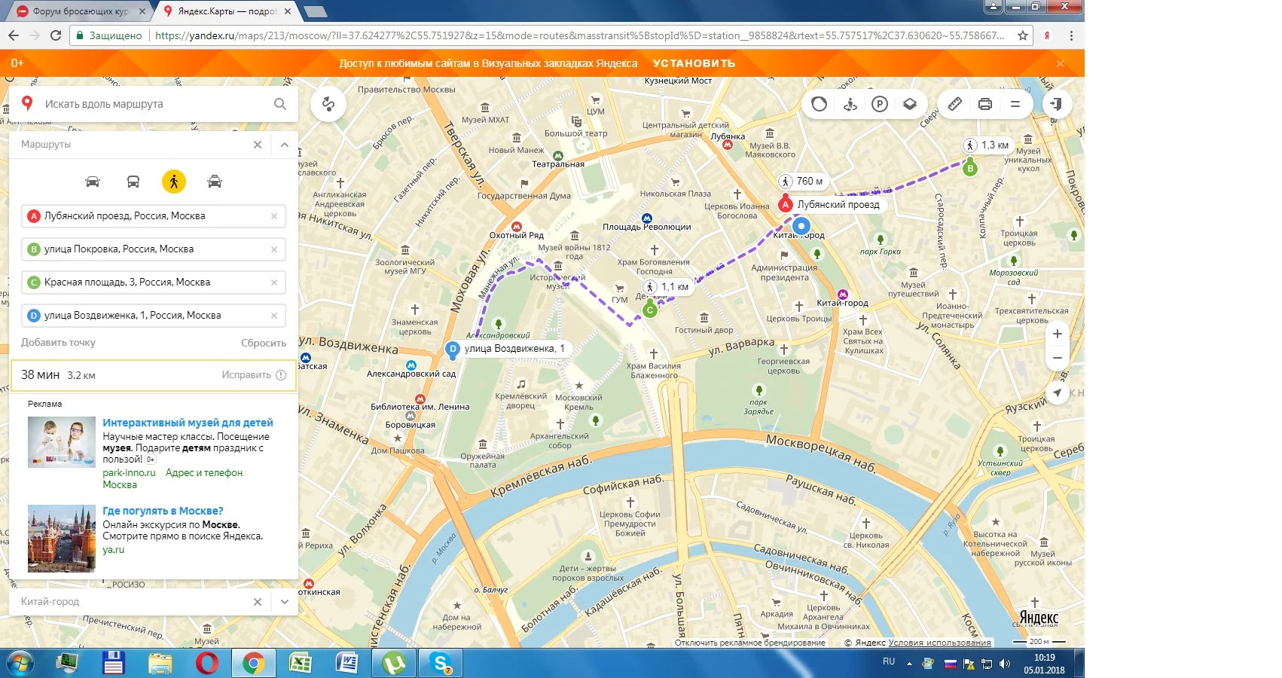This screenshot has height=678, width=1282.
Task: Open the Windows Start menu
Action: (x=20, y=664)
